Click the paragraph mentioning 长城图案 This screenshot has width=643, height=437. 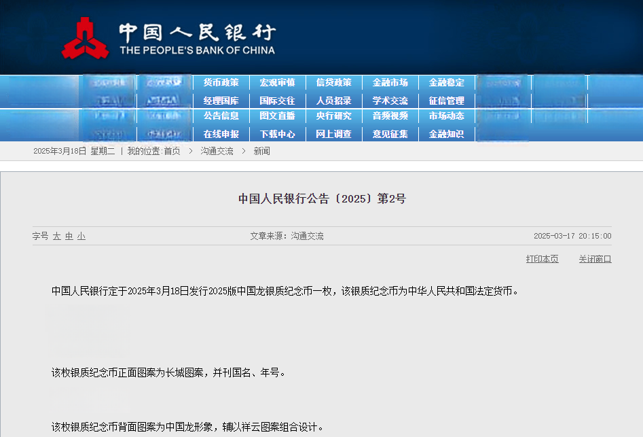(168, 372)
